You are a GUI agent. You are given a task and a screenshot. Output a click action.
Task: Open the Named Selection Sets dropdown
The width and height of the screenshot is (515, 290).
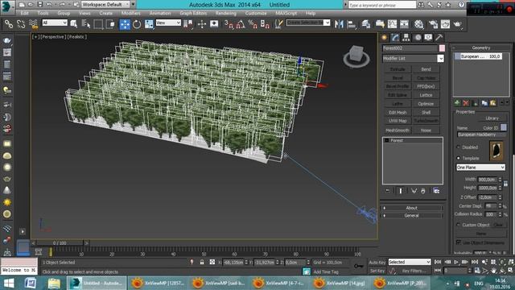[x=308, y=23]
